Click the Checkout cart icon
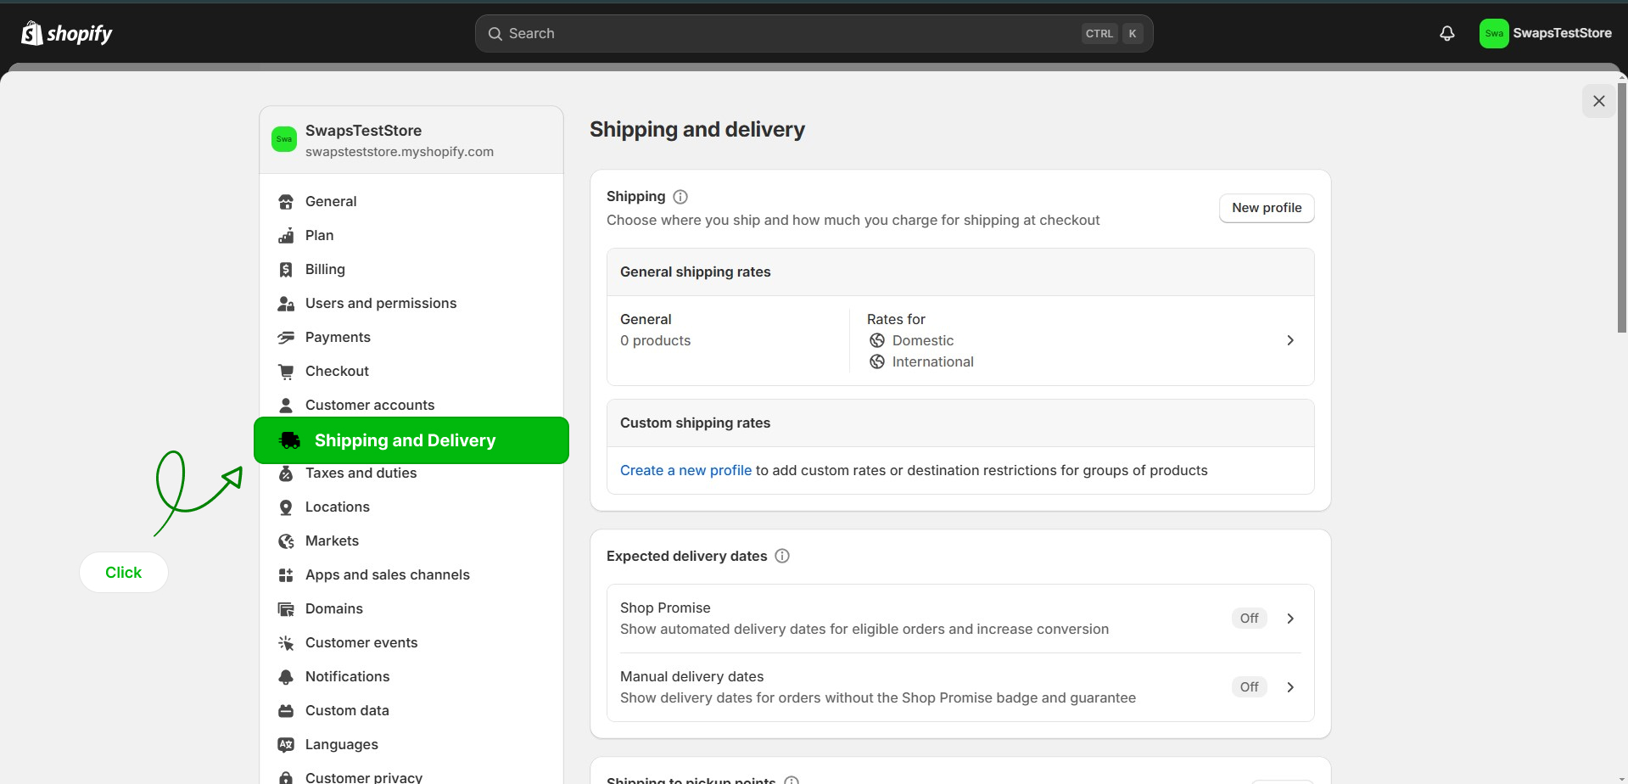 coord(286,372)
